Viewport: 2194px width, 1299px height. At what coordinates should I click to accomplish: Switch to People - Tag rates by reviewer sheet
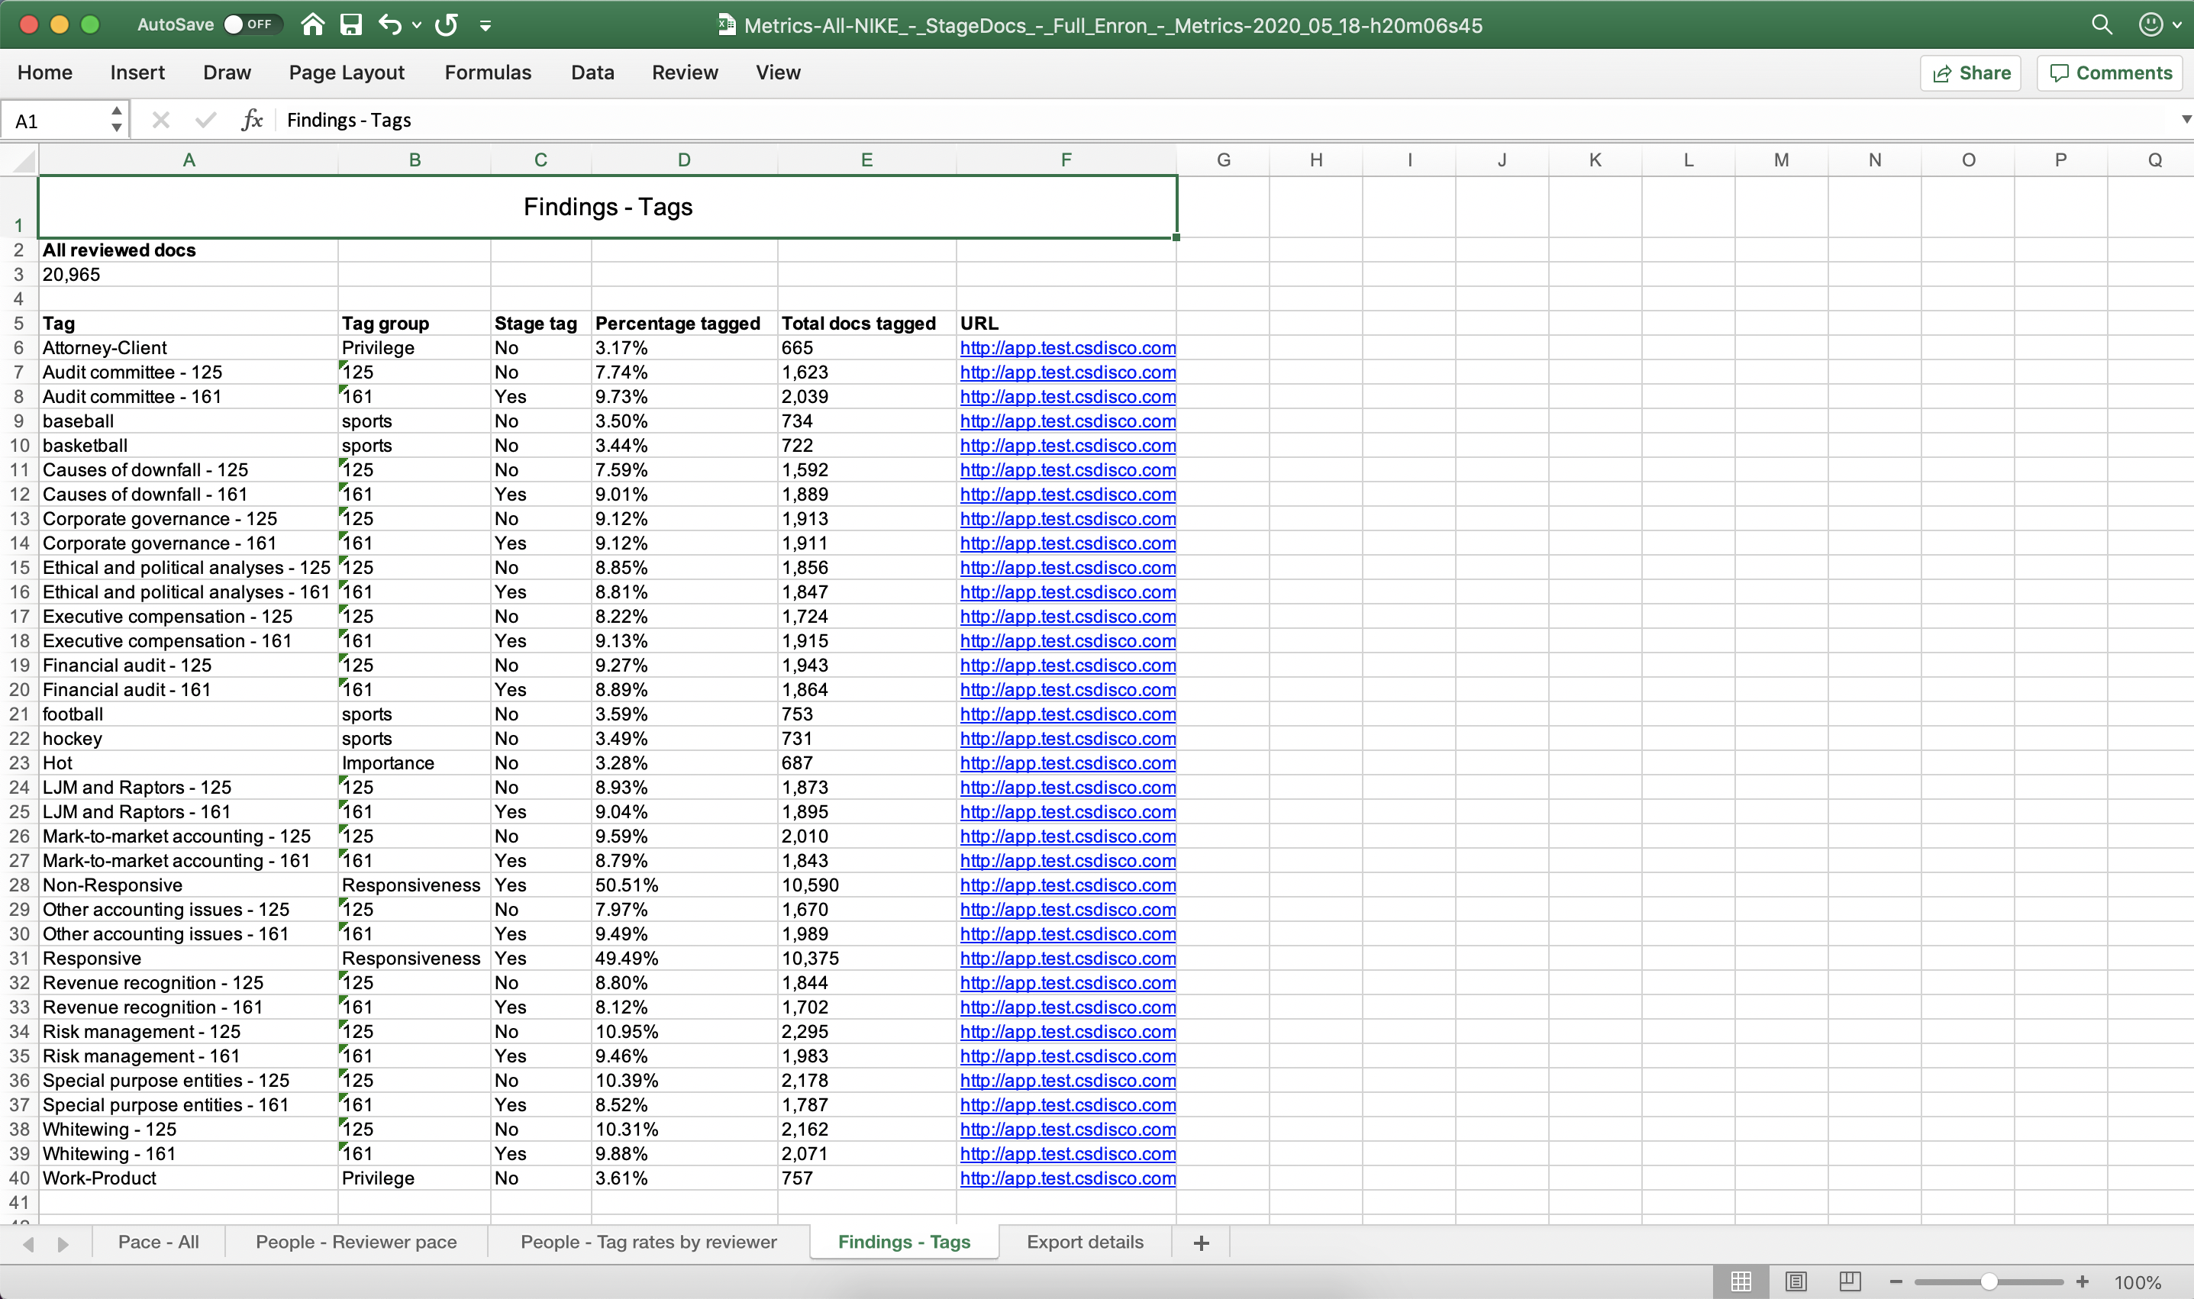[649, 1242]
